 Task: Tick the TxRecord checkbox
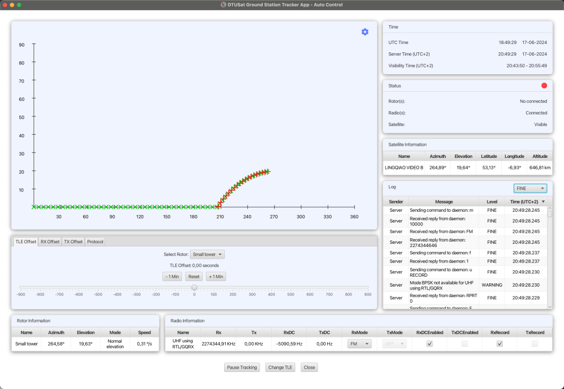click(x=534, y=344)
